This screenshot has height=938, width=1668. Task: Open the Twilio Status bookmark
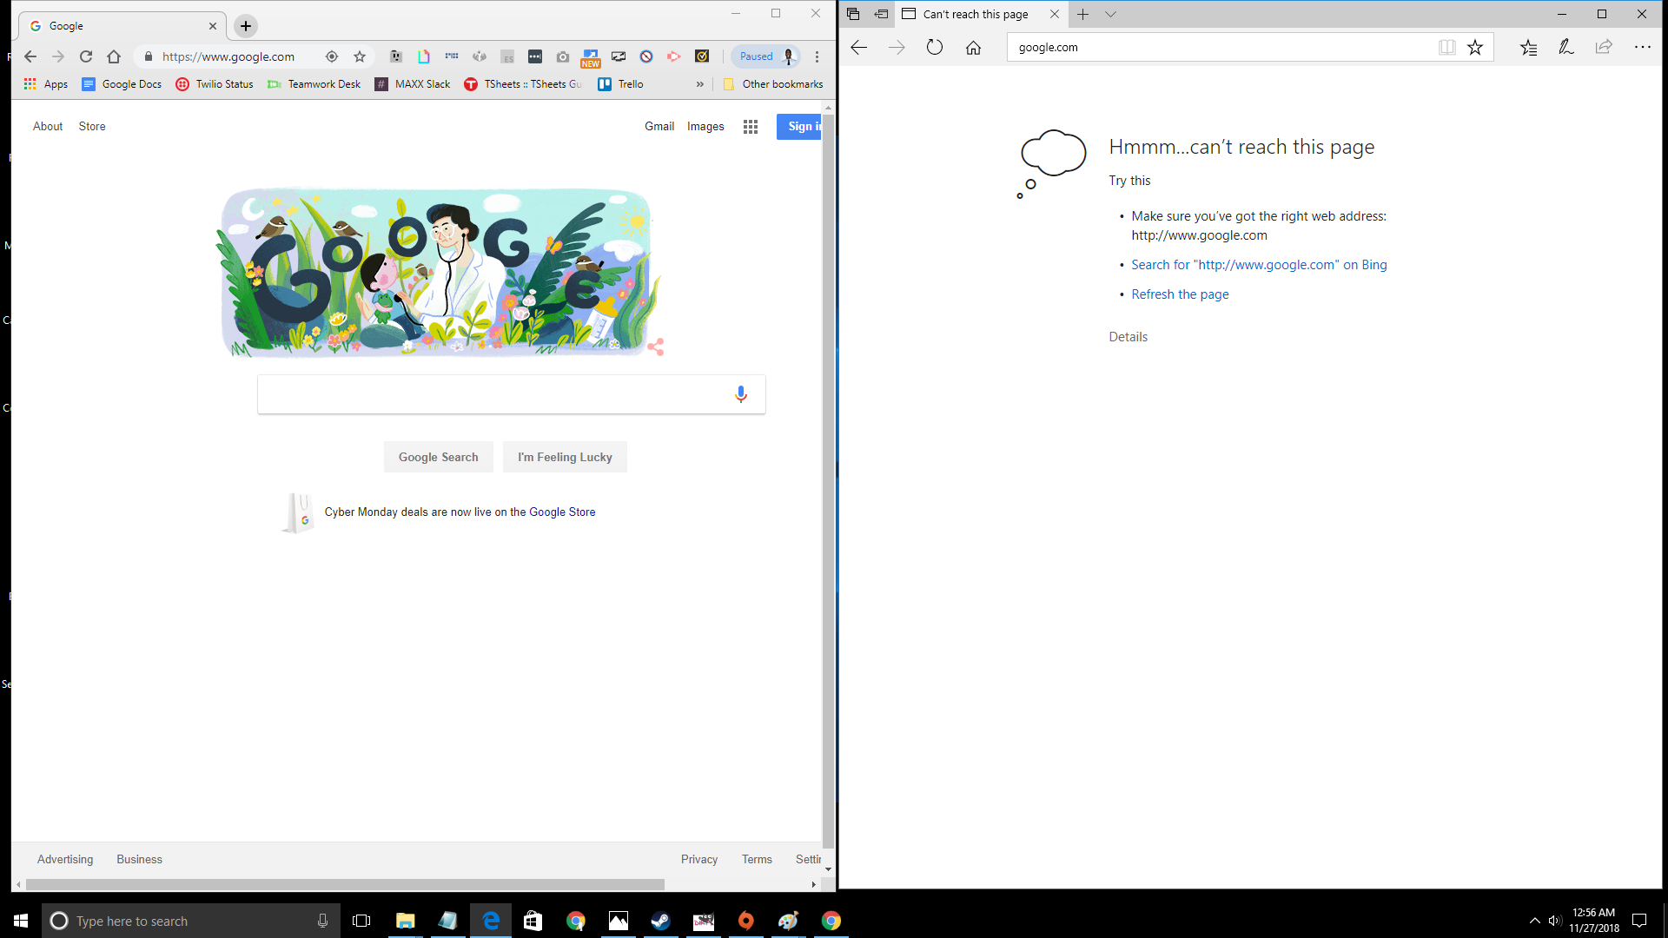tap(215, 84)
